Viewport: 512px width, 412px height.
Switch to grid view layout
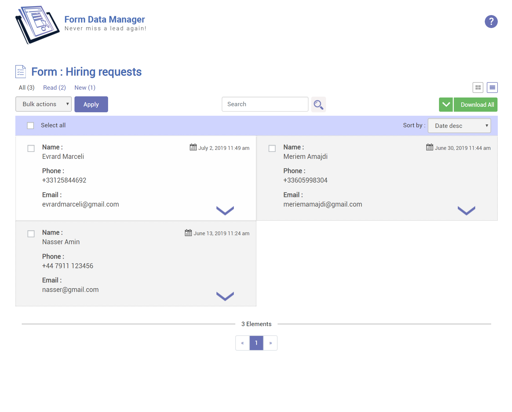(478, 87)
